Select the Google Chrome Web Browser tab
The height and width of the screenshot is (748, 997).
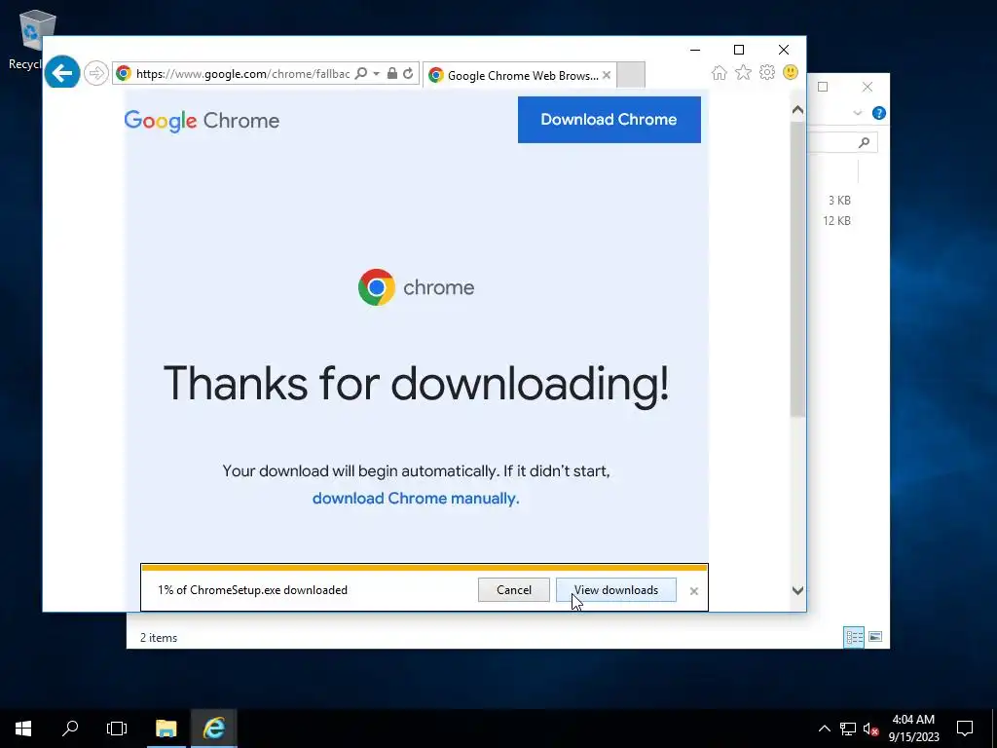(519, 76)
